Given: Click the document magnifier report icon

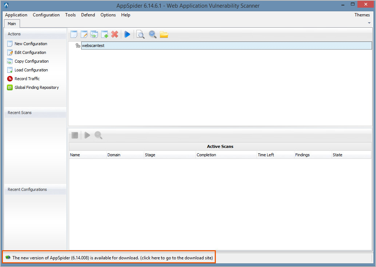Looking at the screenshot, I should (140, 34).
